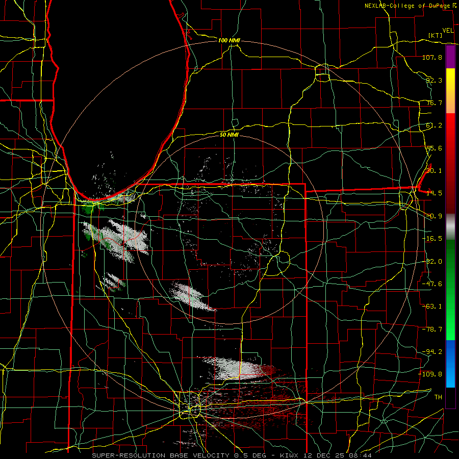
Task: Click the -94.2 velocity scale value
Action: pos(432,352)
